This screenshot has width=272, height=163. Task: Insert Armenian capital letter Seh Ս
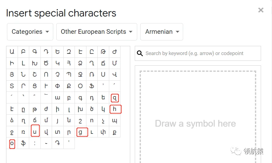pyautogui.click(x=103, y=75)
